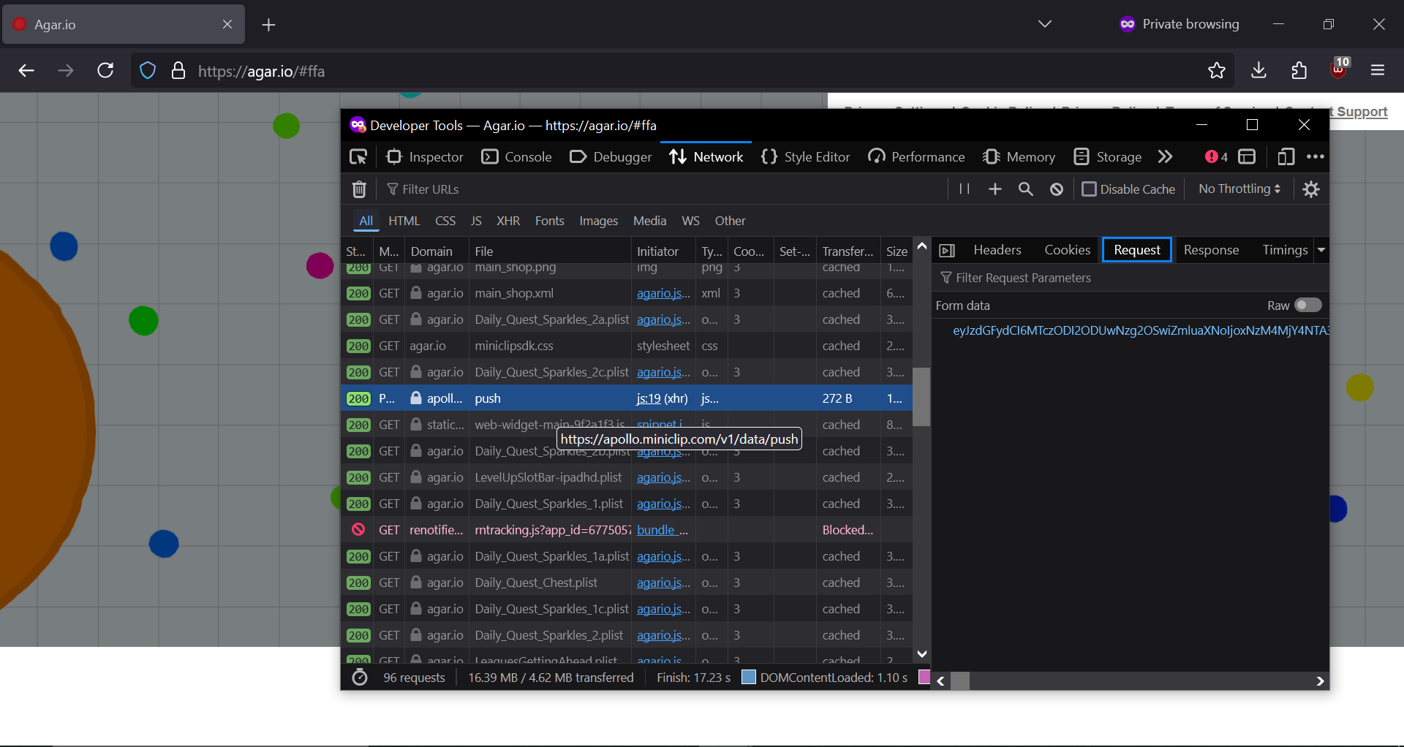
Task: Expand more DevTools tabs chevron
Action: pyautogui.click(x=1165, y=157)
